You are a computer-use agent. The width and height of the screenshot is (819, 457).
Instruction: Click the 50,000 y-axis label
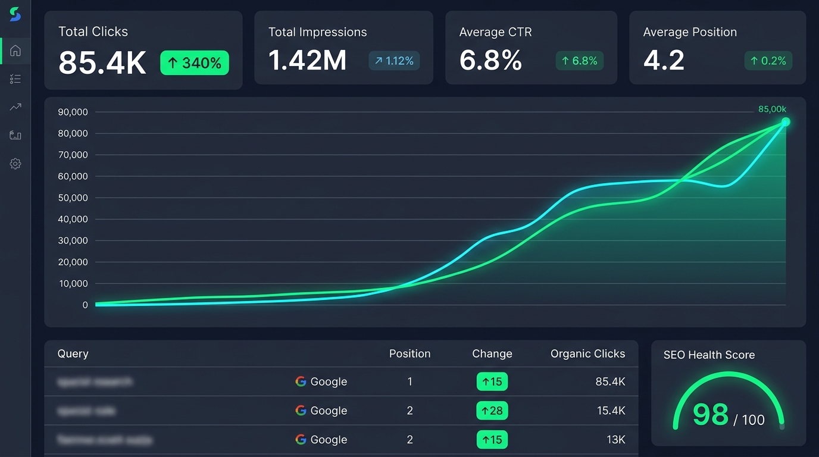pyautogui.click(x=73, y=198)
